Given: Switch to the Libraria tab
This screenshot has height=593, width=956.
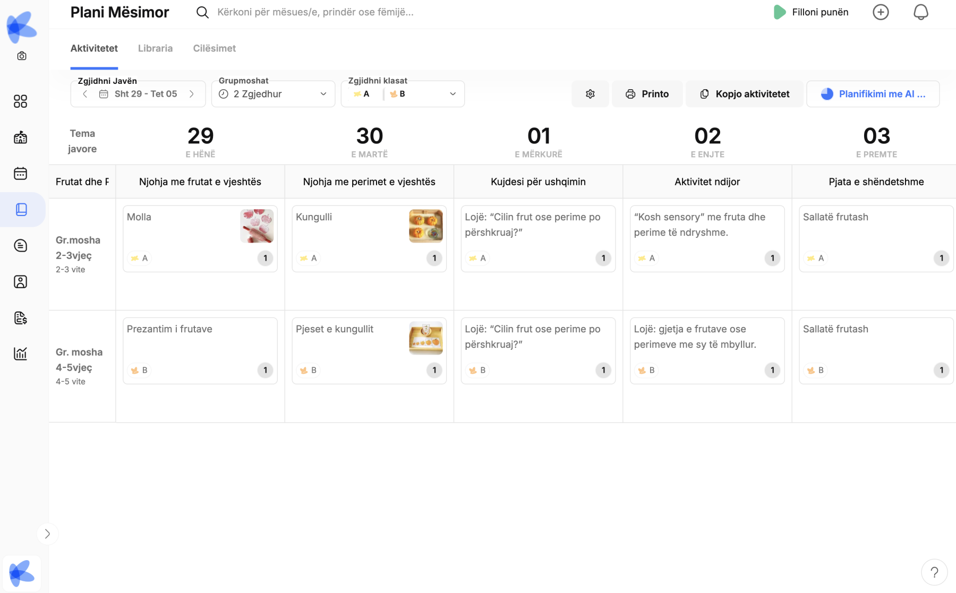Looking at the screenshot, I should [x=155, y=48].
